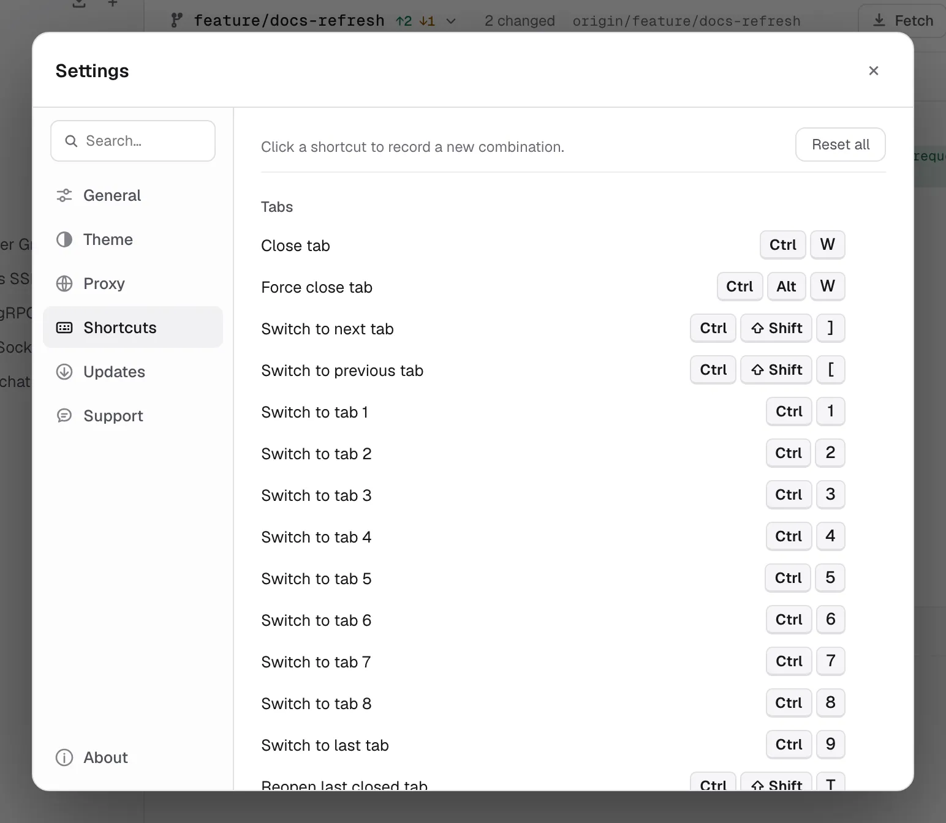Change the Switch to tab 3 shortcut
Image resolution: width=946 pixels, height=823 pixels.
(806, 495)
